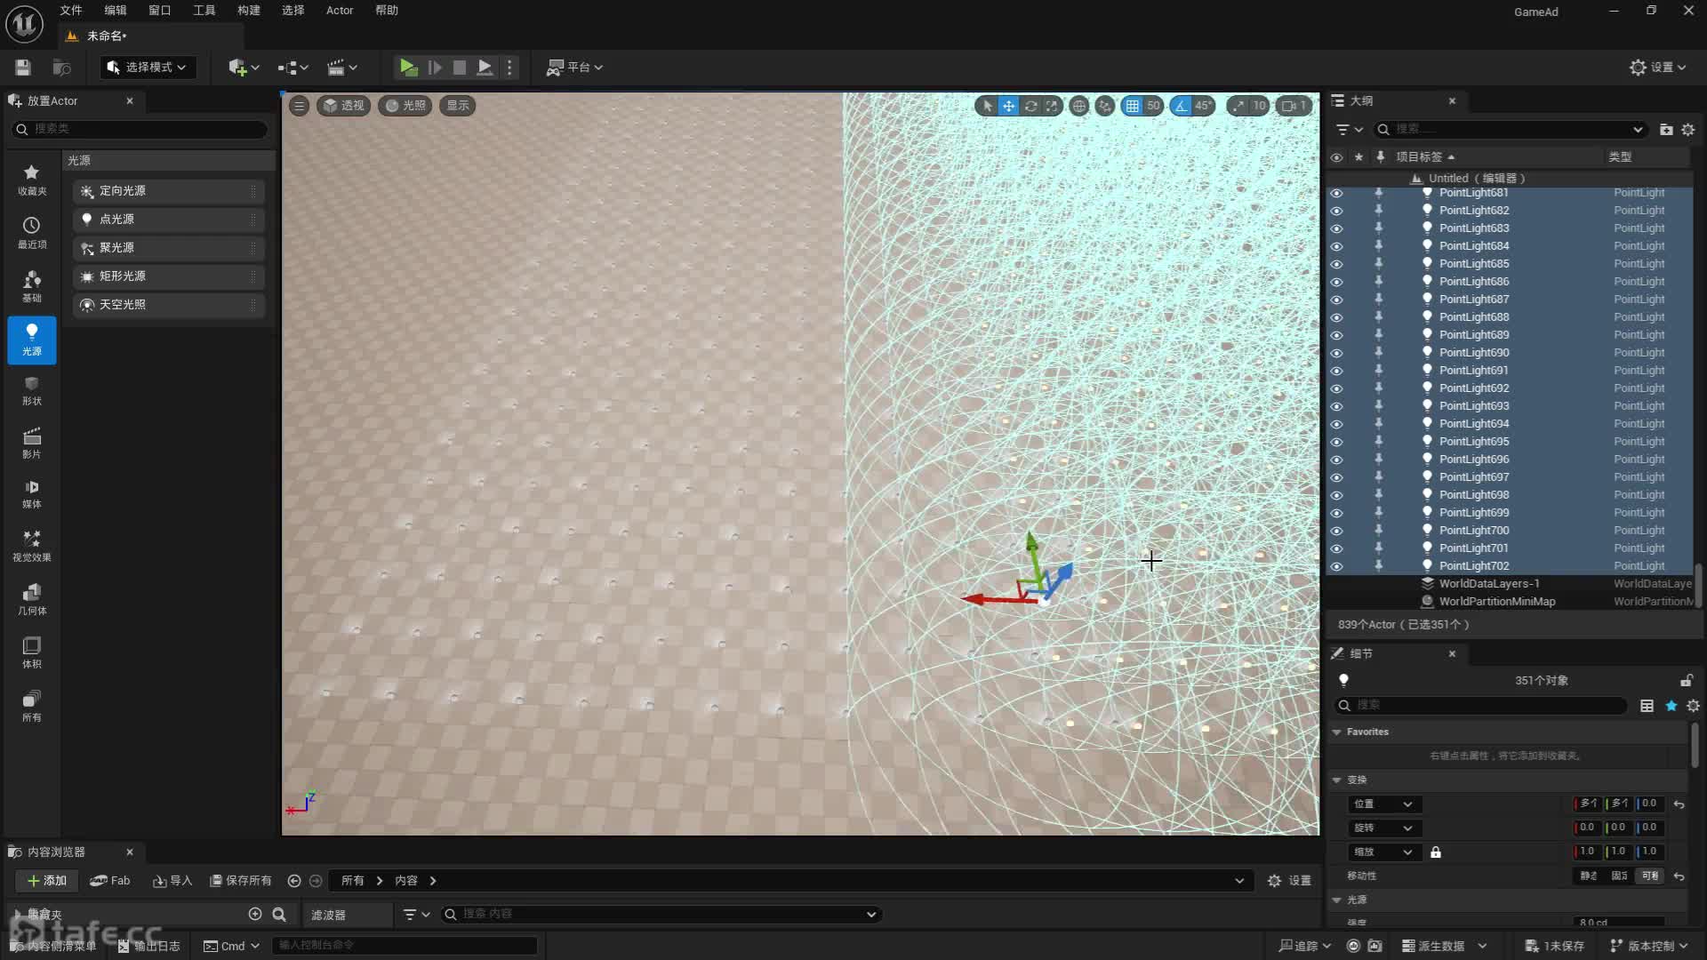The width and height of the screenshot is (1707, 960).
Task: Select 定向光源 from the light list
Action: tap(167, 190)
